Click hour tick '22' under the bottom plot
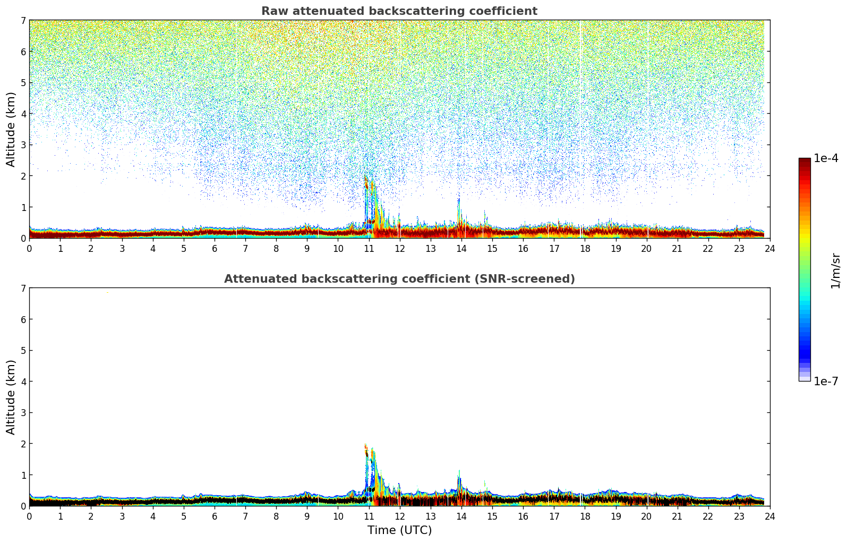 [708, 516]
